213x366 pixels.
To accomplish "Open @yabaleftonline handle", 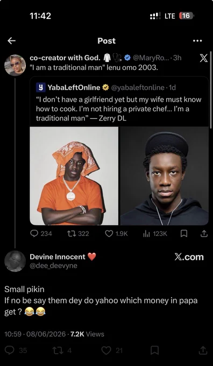I will click(138, 88).
